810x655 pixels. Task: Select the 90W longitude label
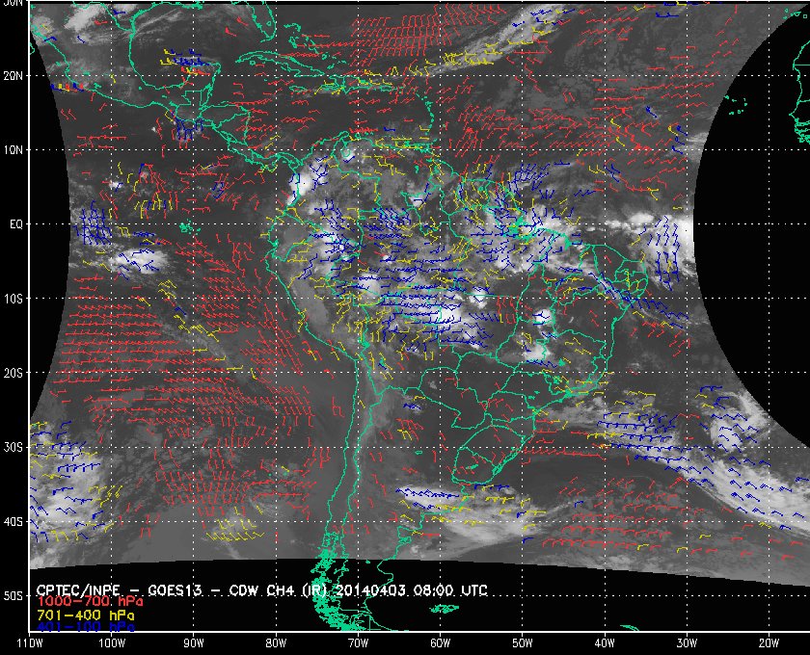(x=194, y=643)
